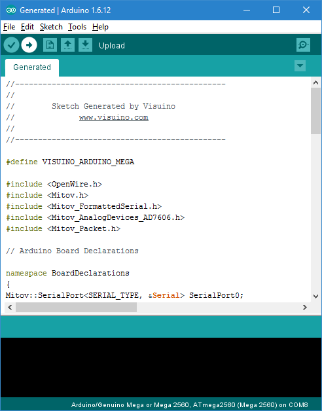Click the Sketch Generated by Visuino comment
The image size is (322, 411).
[x=113, y=106]
